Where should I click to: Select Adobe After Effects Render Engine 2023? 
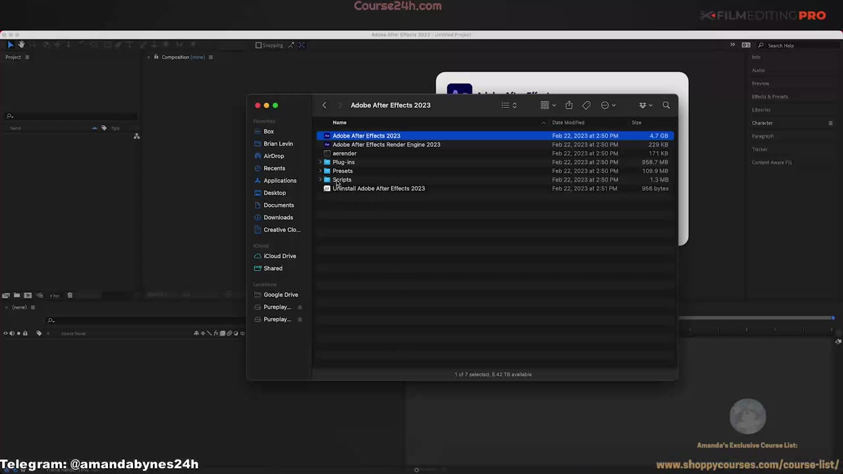point(495,144)
